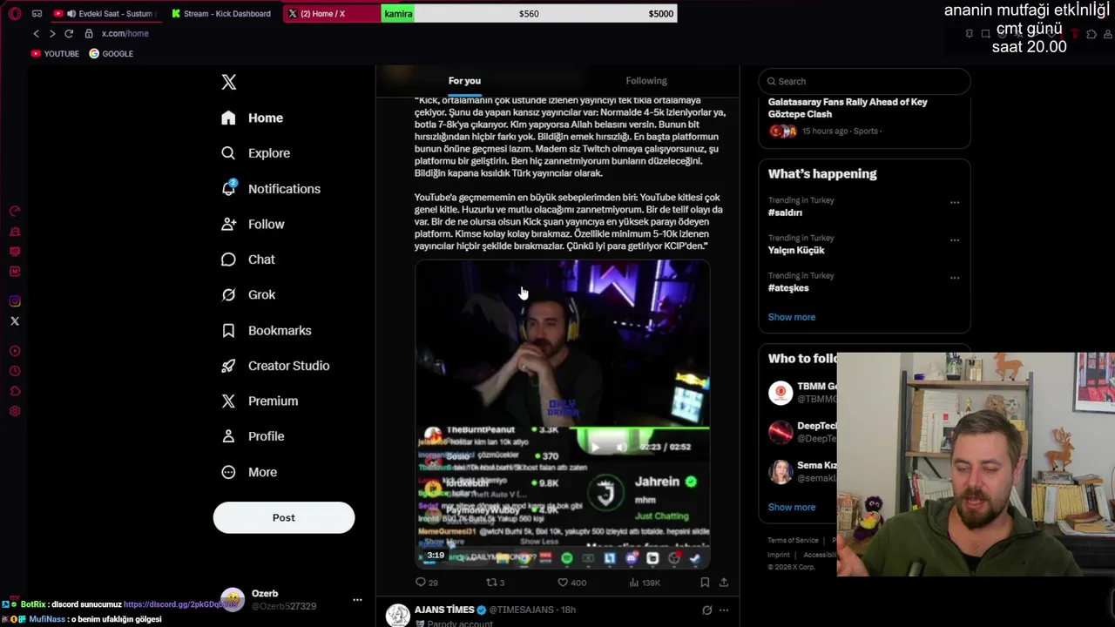Open Notifications with the unread badge
Image resolution: width=1115 pixels, height=627 pixels.
[271, 189]
